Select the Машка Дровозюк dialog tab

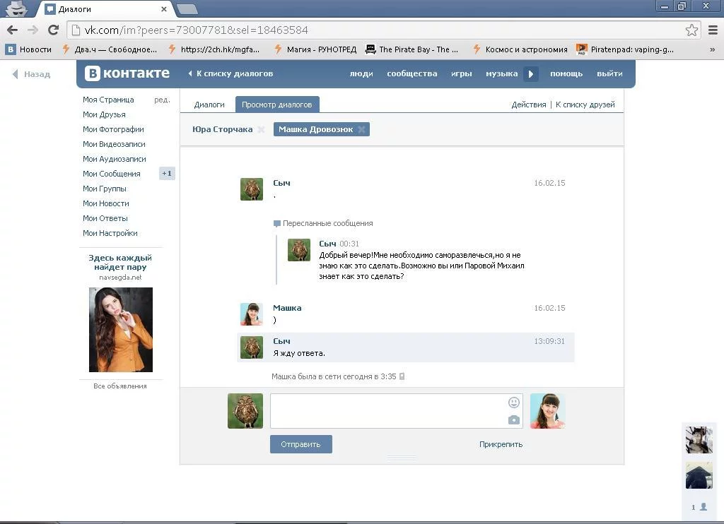coord(316,129)
